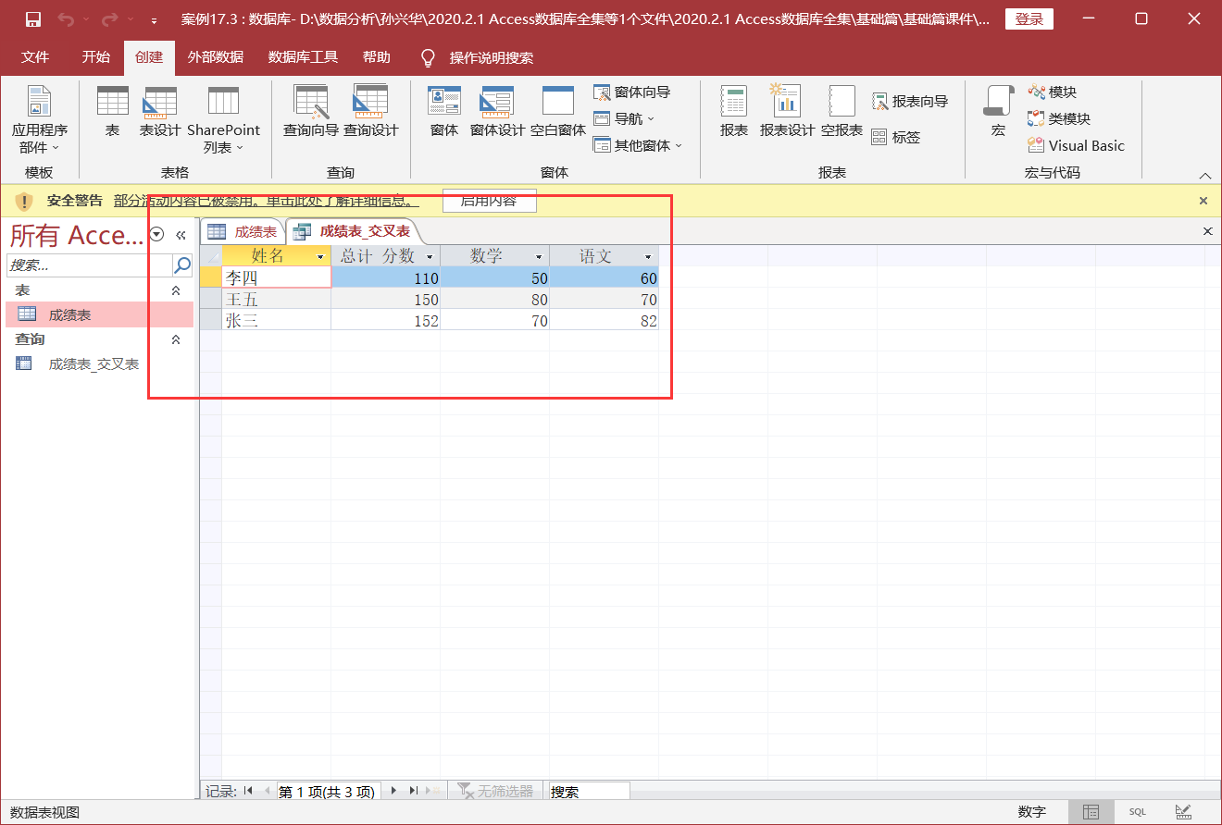Switch to External Data (外部数据) tab

click(215, 57)
